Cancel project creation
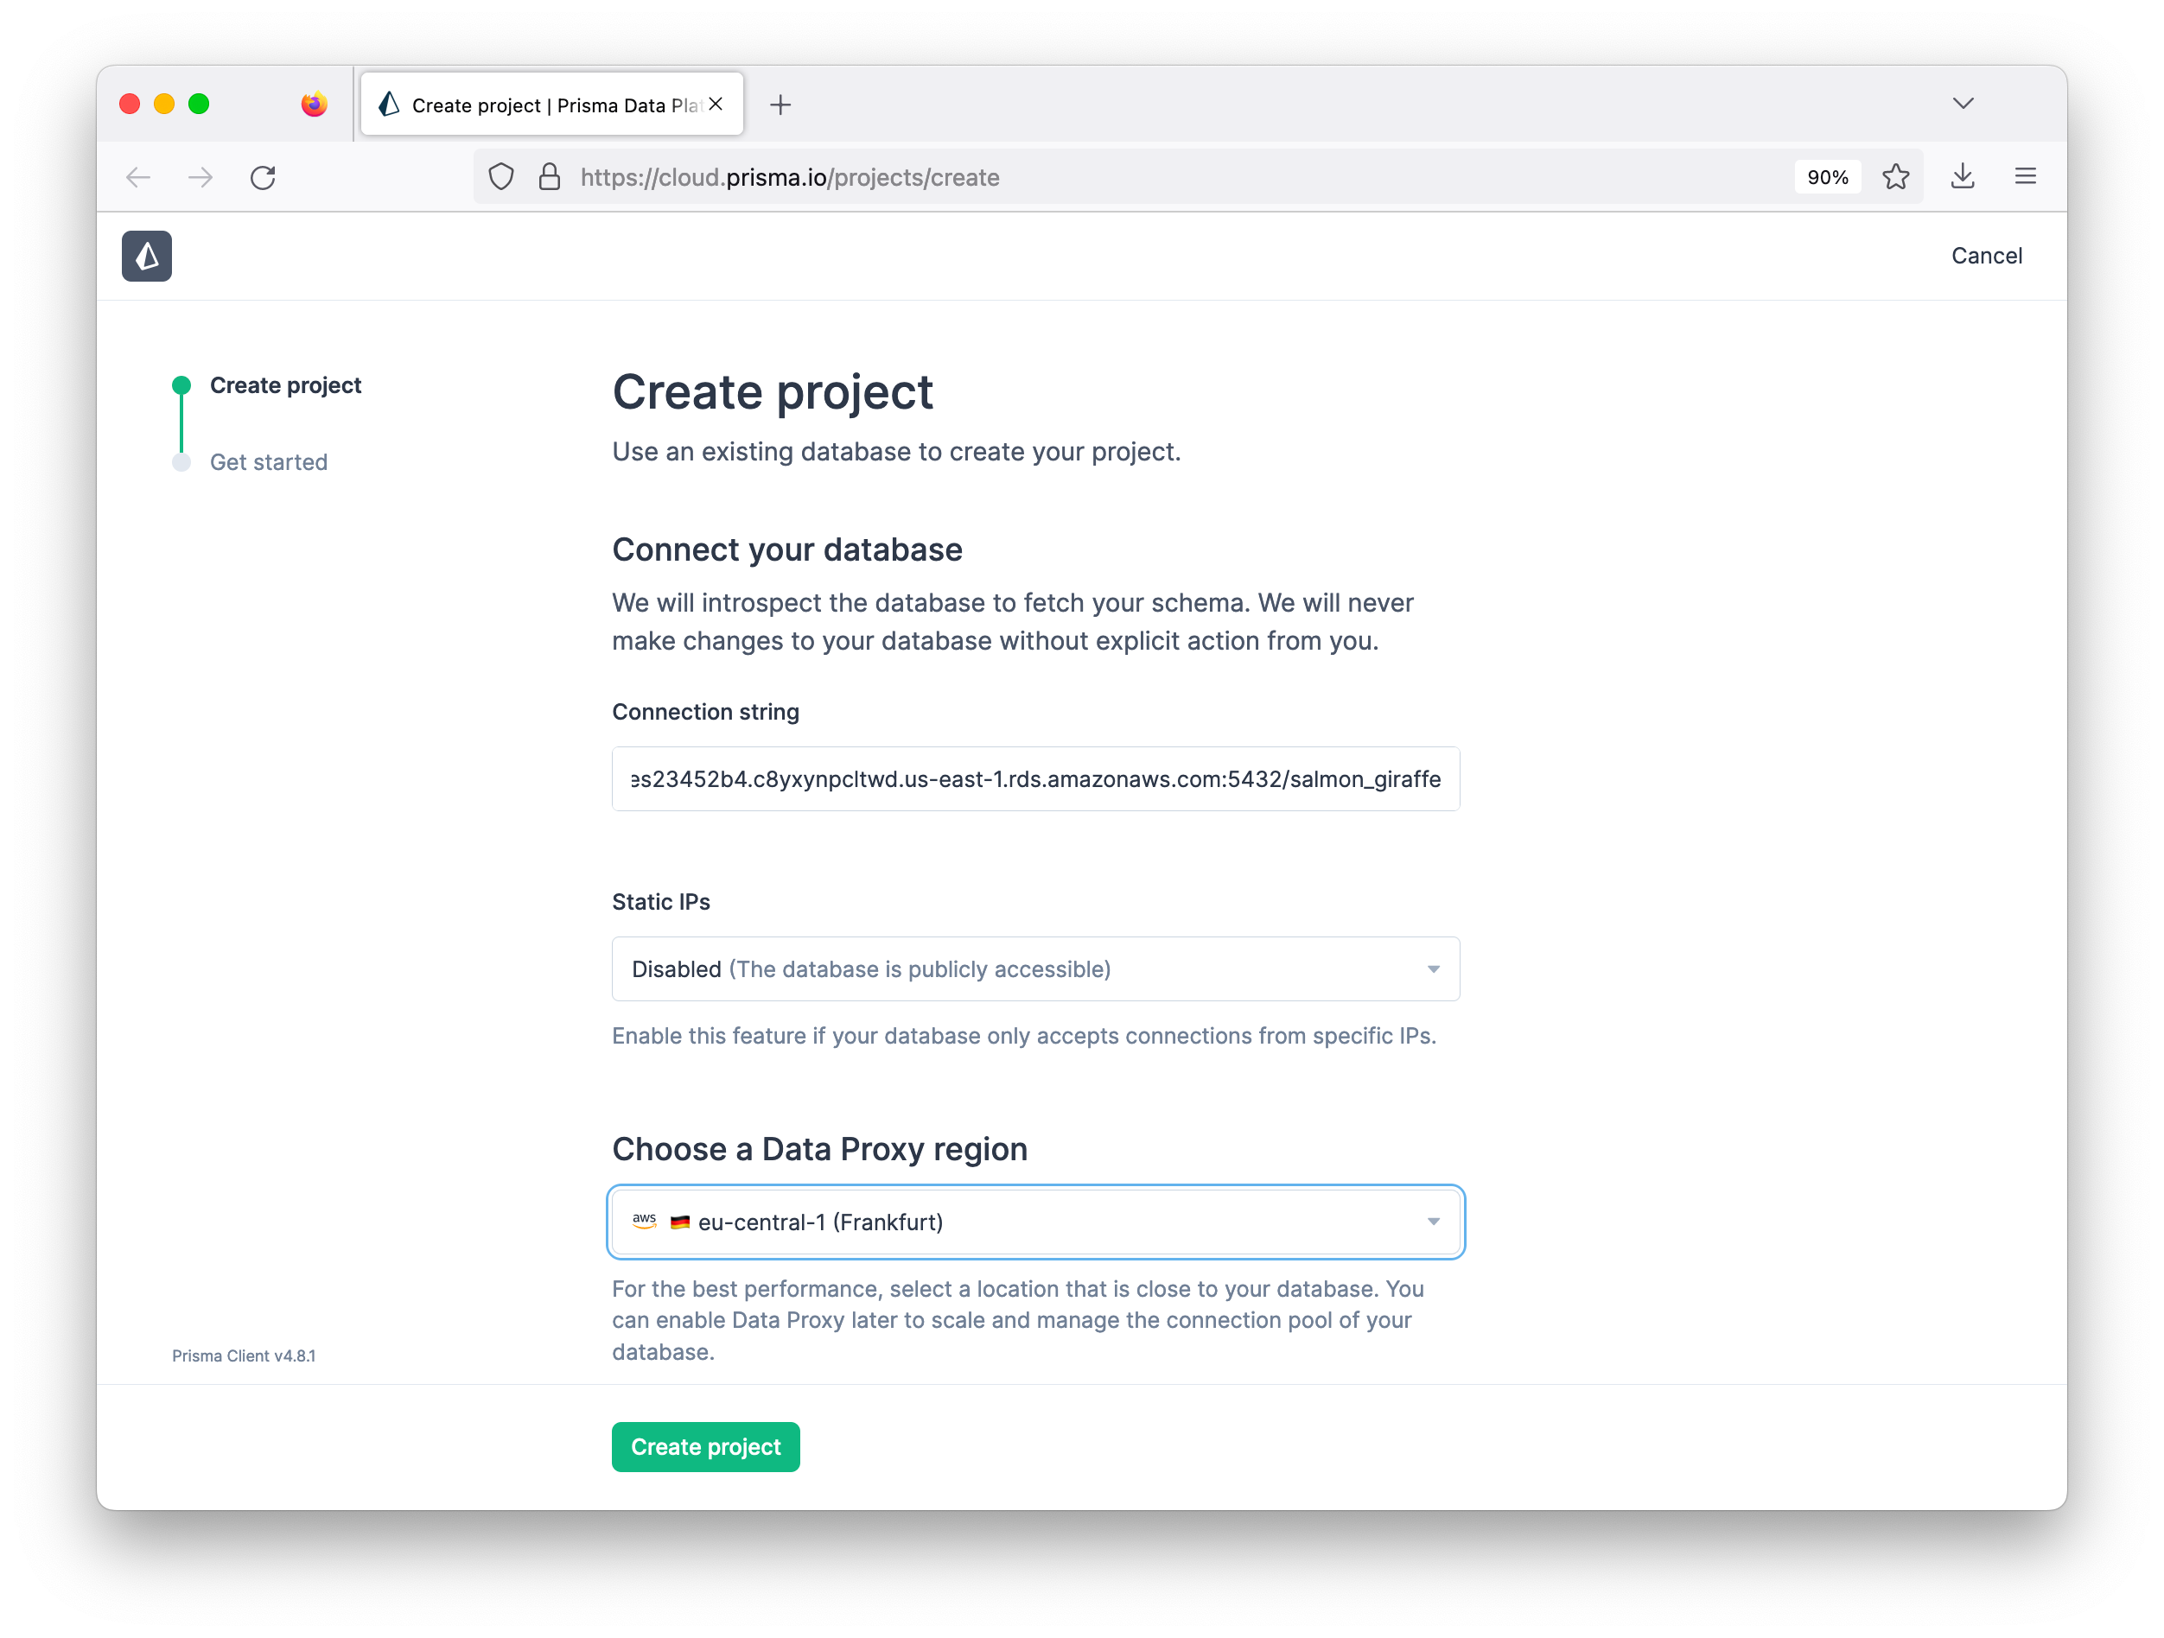The height and width of the screenshot is (1638, 2164). coord(1986,255)
